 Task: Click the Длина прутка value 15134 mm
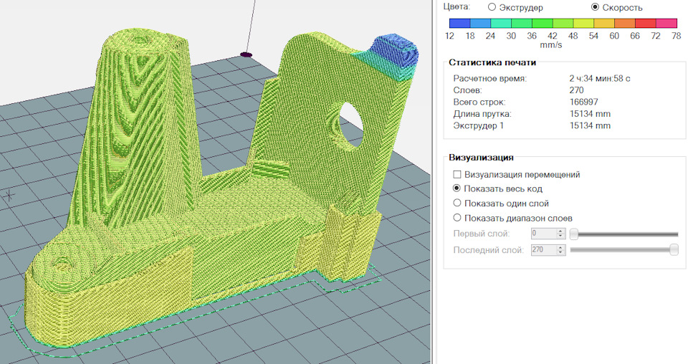590,114
